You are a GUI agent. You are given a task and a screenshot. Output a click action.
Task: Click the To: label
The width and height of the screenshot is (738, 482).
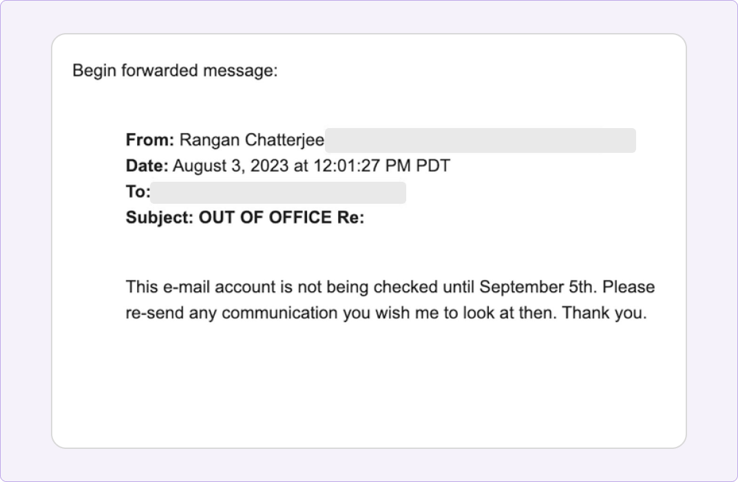[x=138, y=191]
